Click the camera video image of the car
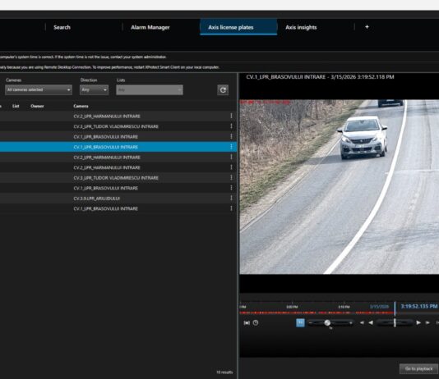This screenshot has width=439, height=379. 339,186
